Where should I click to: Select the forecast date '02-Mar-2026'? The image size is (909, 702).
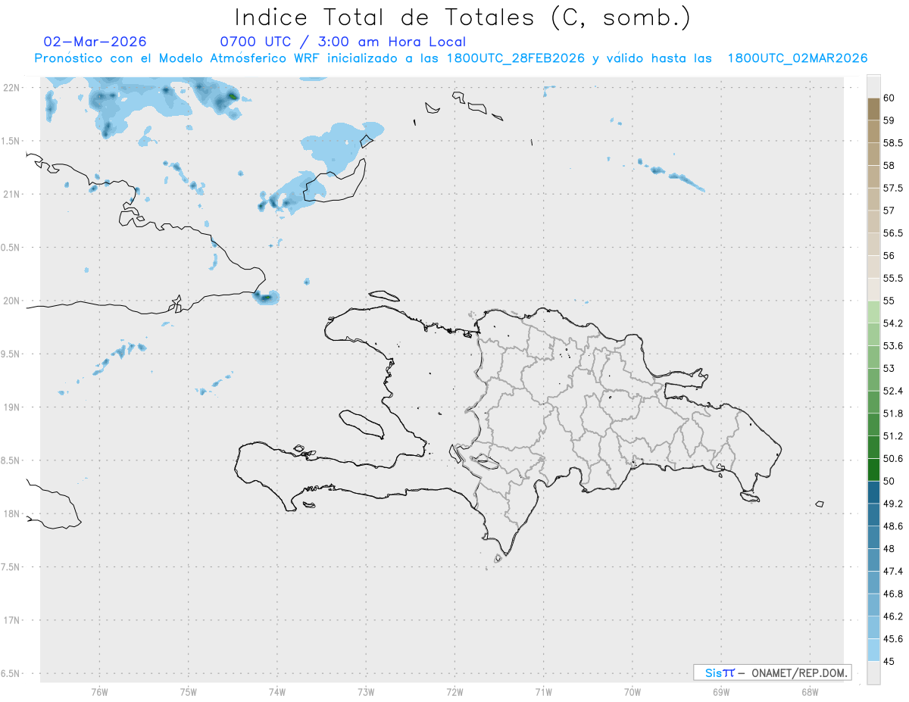point(95,42)
